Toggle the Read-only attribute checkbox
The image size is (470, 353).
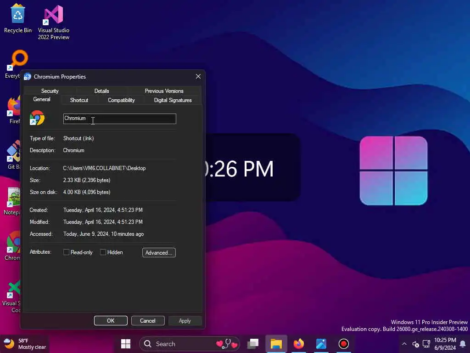(66, 252)
